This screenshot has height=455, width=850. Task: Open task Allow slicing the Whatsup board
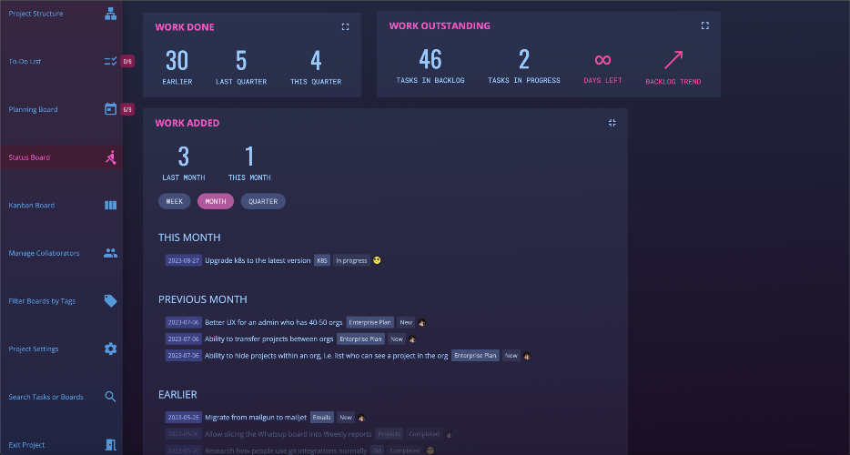click(288, 434)
